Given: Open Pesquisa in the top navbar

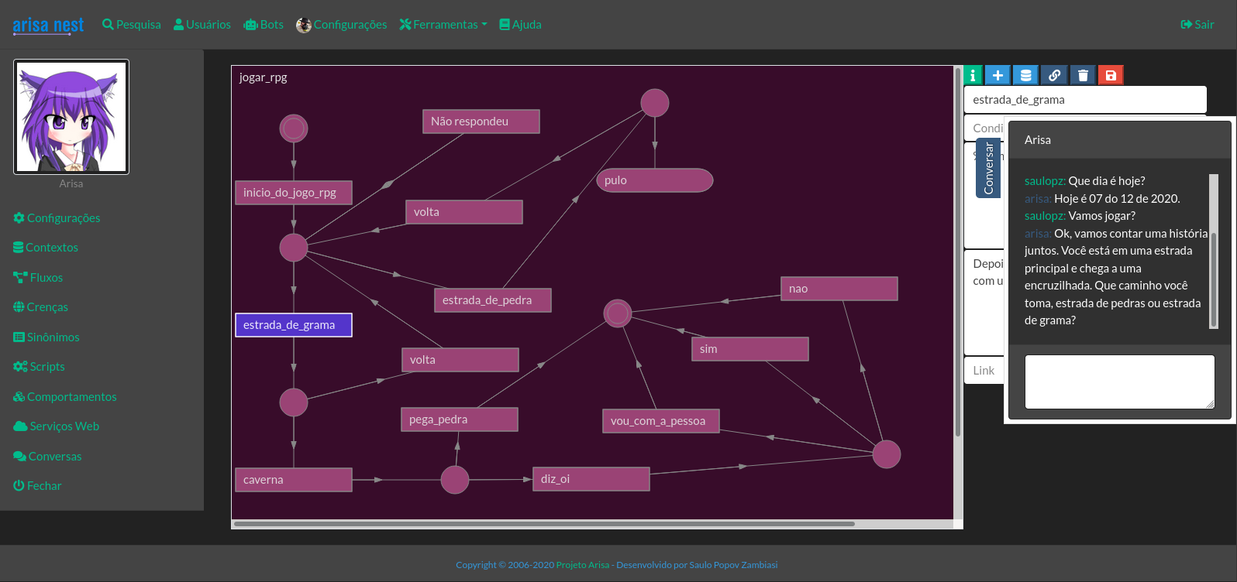Looking at the screenshot, I should [x=132, y=25].
